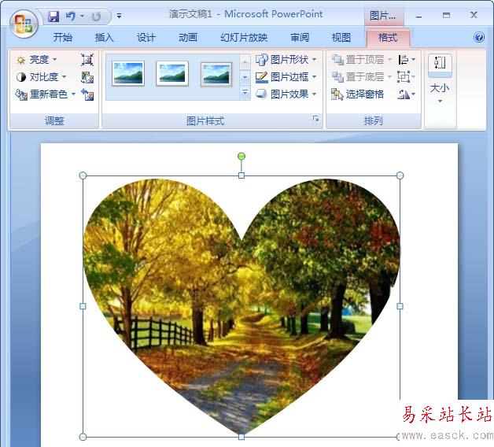Switch to the 开始 tab
Viewport: 494px width, 447px height.
[62, 38]
